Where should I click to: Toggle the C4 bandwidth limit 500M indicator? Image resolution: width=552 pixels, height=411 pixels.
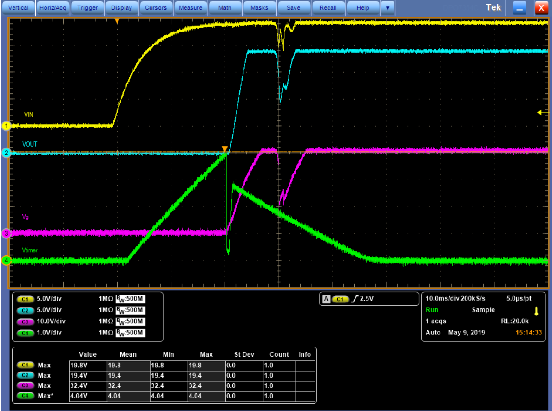[130, 333]
